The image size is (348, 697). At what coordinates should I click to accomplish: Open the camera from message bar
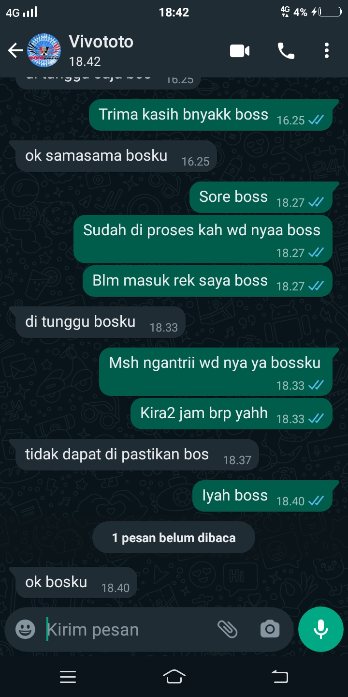270,629
